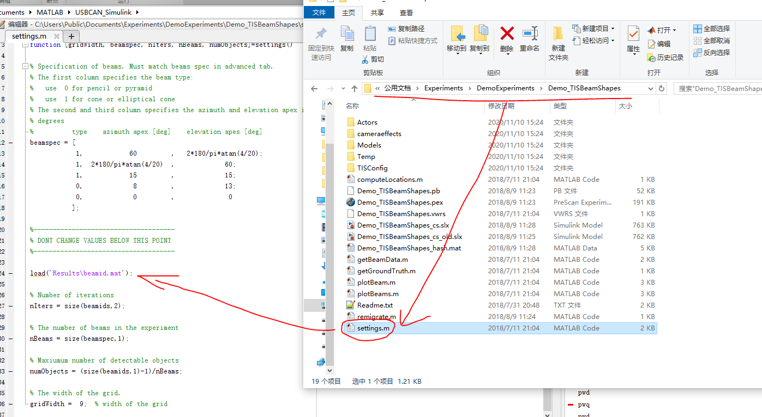
Task: Create a new folder (新建文件夹)
Action: click(x=558, y=43)
